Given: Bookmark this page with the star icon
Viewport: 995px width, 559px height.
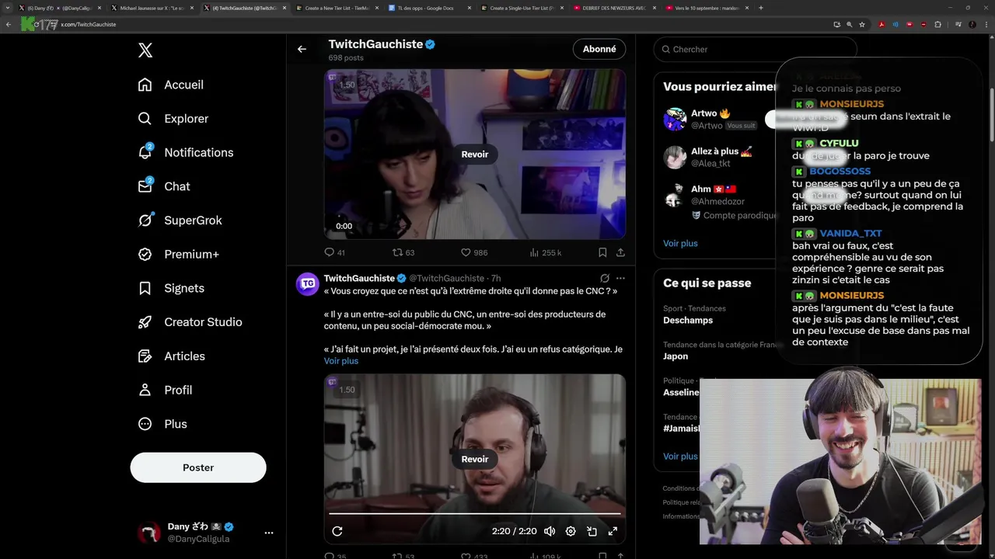Looking at the screenshot, I should (862, 24).
